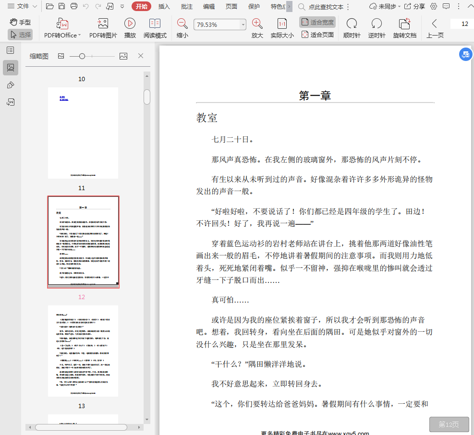Image resolution: width=474 pixels, height=435 pixels.
Task: Toggle 适合宽度 fit width
Action: (317, 22)
